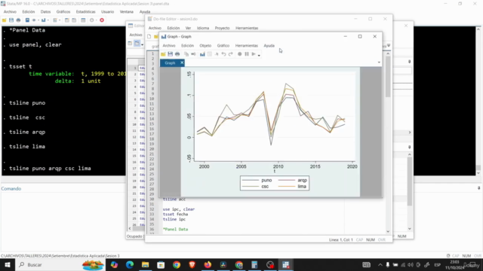This screenshot has height=271, width=483.
Task: Click 'tsline ipc' line in Do-file Editor
Action: [174, 219]
